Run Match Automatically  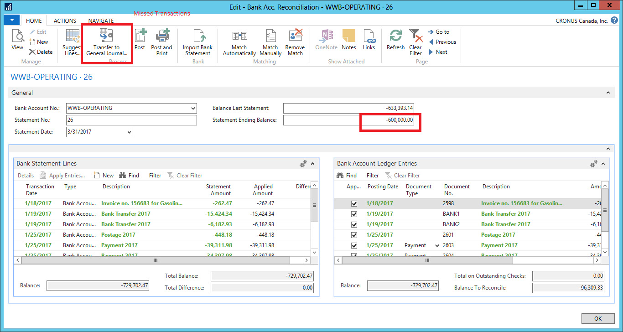(239, 42)
